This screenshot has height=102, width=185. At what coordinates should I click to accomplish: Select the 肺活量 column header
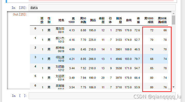click(x=119, y=20)
